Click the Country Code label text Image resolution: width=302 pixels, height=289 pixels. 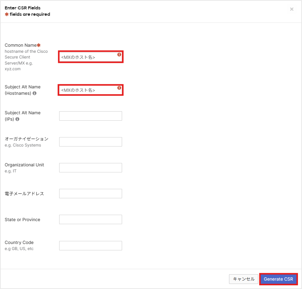point(19,242)
